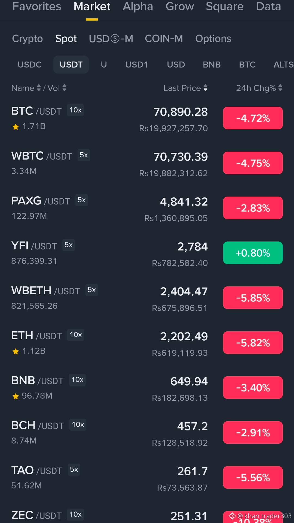Tap the YFI 5x leverage badge

pos(68,245)
